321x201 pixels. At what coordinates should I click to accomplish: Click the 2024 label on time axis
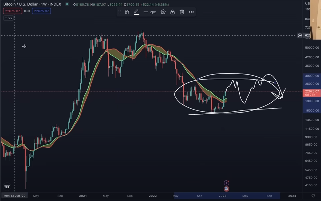(x=292, y=196)
